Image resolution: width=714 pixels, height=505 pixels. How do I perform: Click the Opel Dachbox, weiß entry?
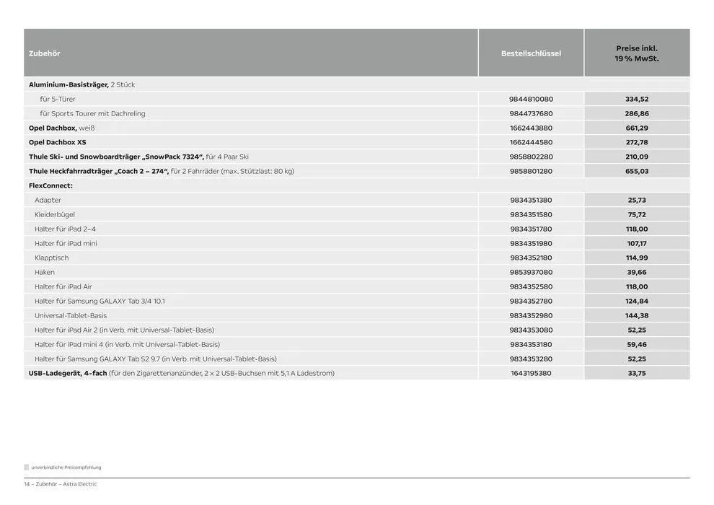[x=61, y=128]
